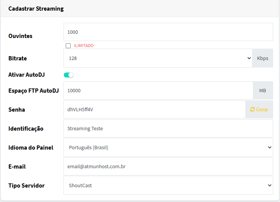Click the E-mail input field
The height and width of the screenshot is (202, 280).
[x=168, y=166]
